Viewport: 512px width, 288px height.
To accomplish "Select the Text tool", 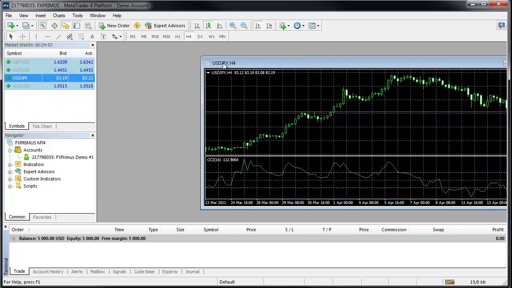I will (x=92, y=36).
